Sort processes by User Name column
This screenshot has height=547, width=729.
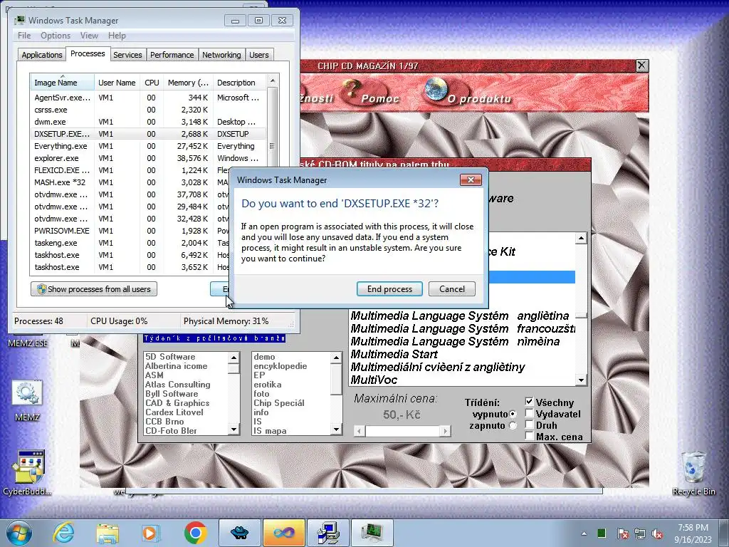click(x=117, y=83)
